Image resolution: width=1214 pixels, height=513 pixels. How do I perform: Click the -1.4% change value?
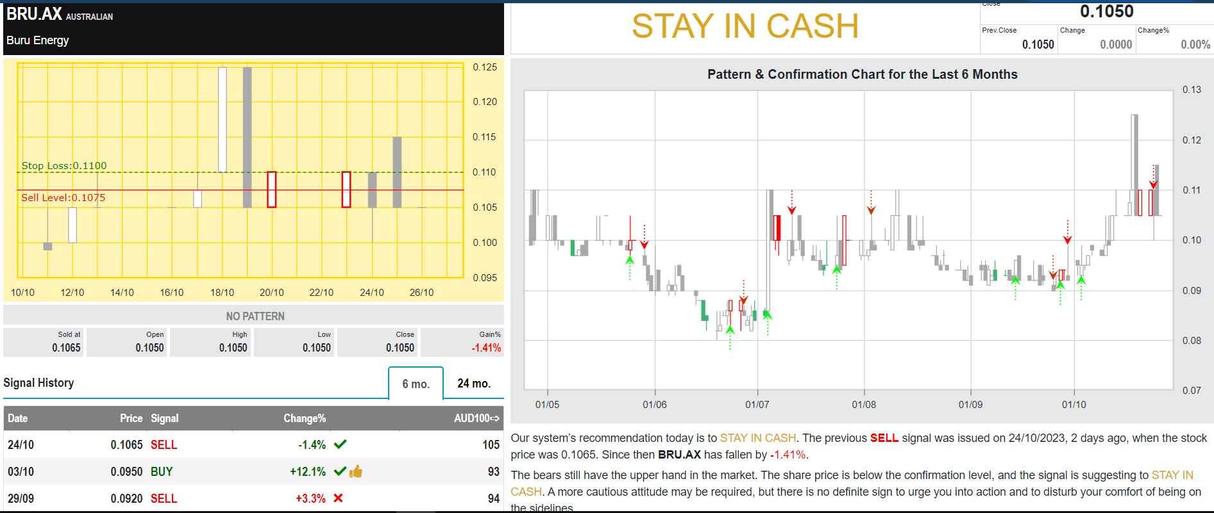click(x=312, y=444)
